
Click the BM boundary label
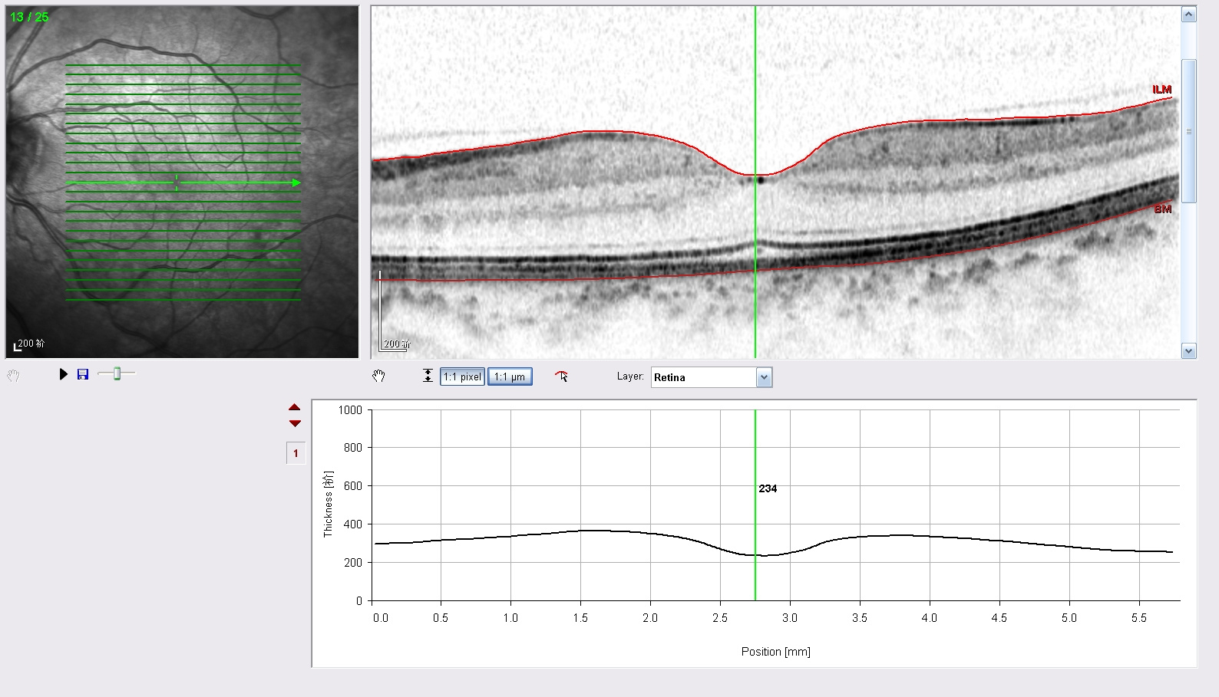coord(1163,209)
